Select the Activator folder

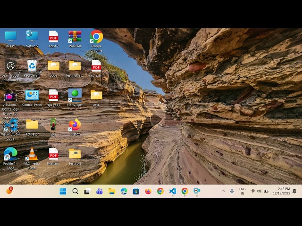[x=32, y=125]
